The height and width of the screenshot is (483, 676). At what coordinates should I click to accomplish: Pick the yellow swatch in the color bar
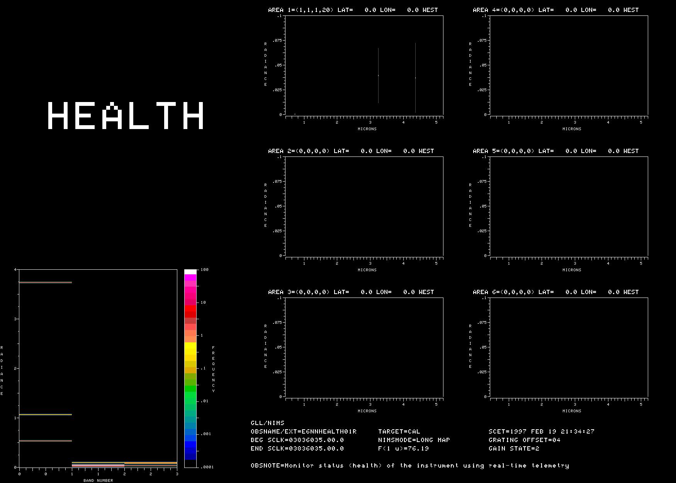[190, 346]
